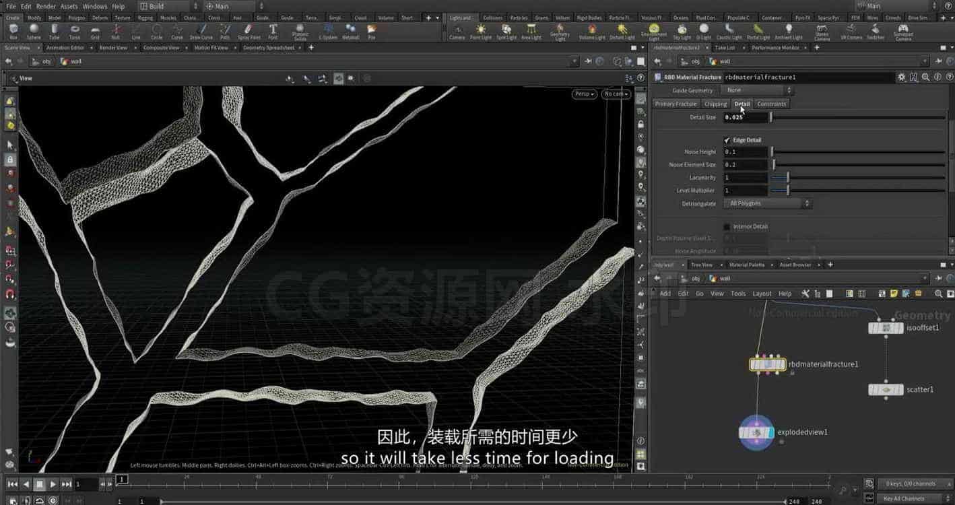The width and height of the screenshot is (955, 505).
Task: Select the Spray Paint shelf tool
Action: [x=249, y=31]
